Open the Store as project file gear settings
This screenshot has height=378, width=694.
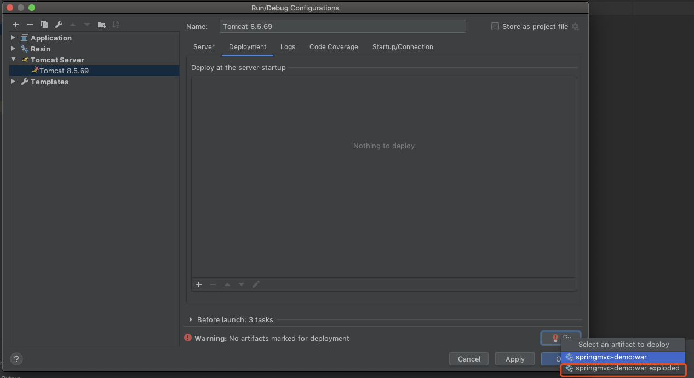575,26
